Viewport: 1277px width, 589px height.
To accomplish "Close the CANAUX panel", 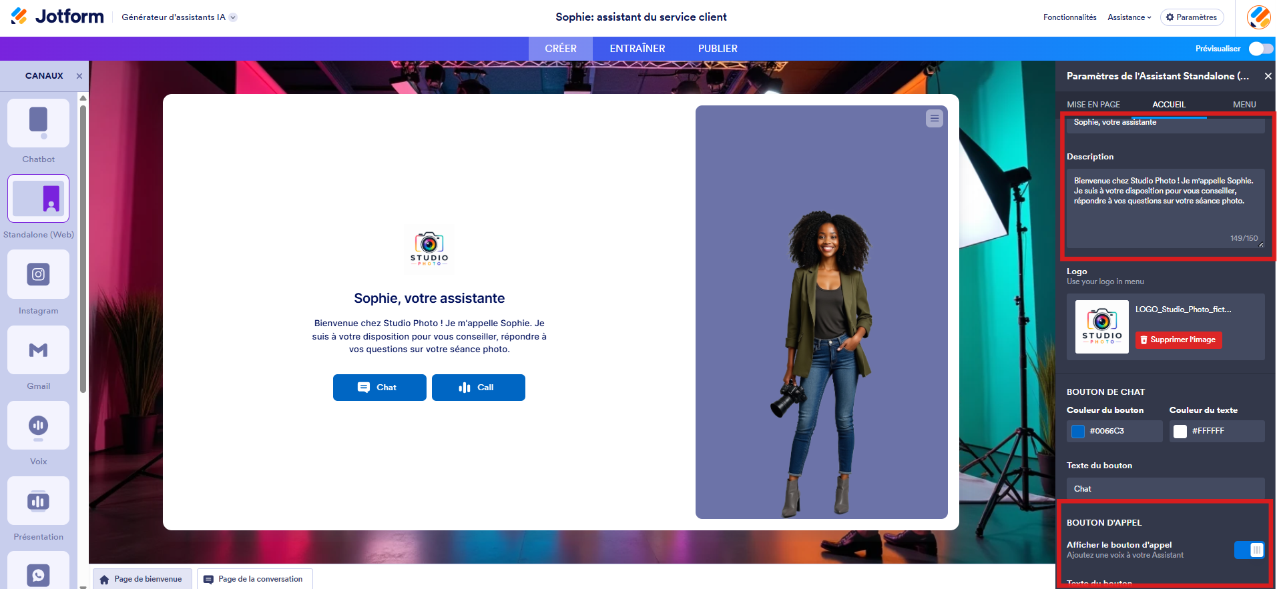I will click(79, 76).
